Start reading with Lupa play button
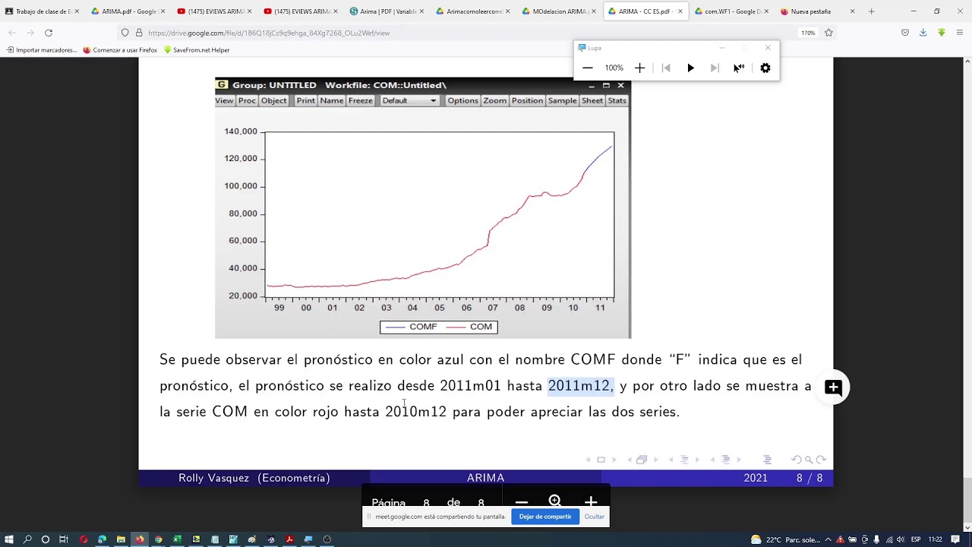 tap(690, 68)
